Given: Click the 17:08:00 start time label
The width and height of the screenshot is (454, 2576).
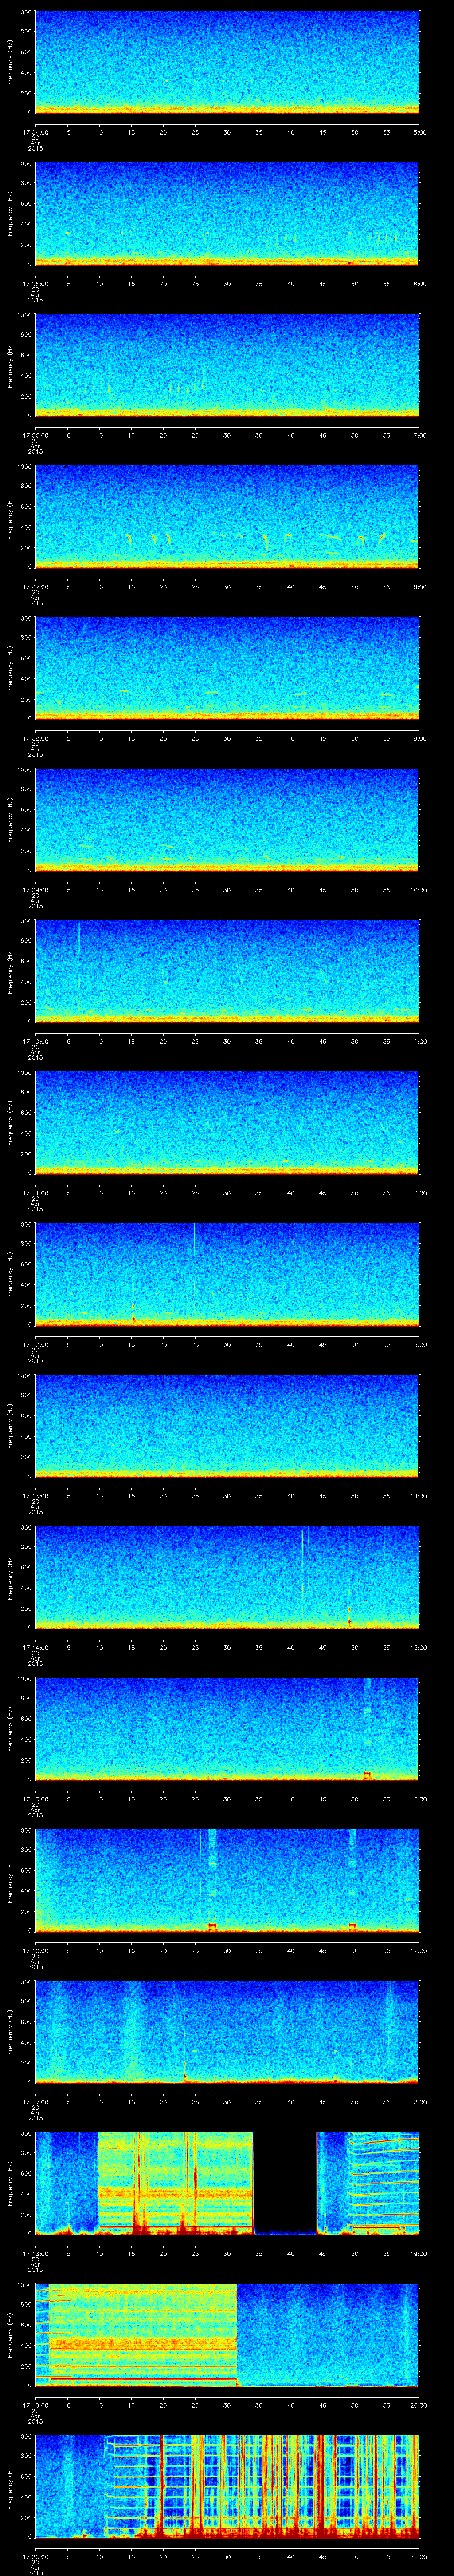Looking at the screenshot, I should [x=35, y=738].
